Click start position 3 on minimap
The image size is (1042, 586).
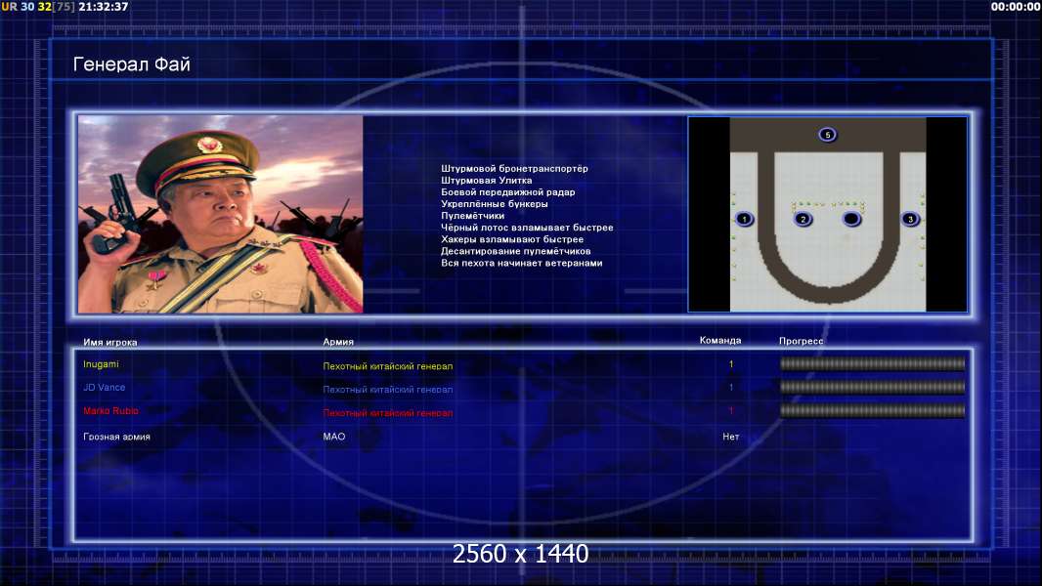(x=911, y=219)
